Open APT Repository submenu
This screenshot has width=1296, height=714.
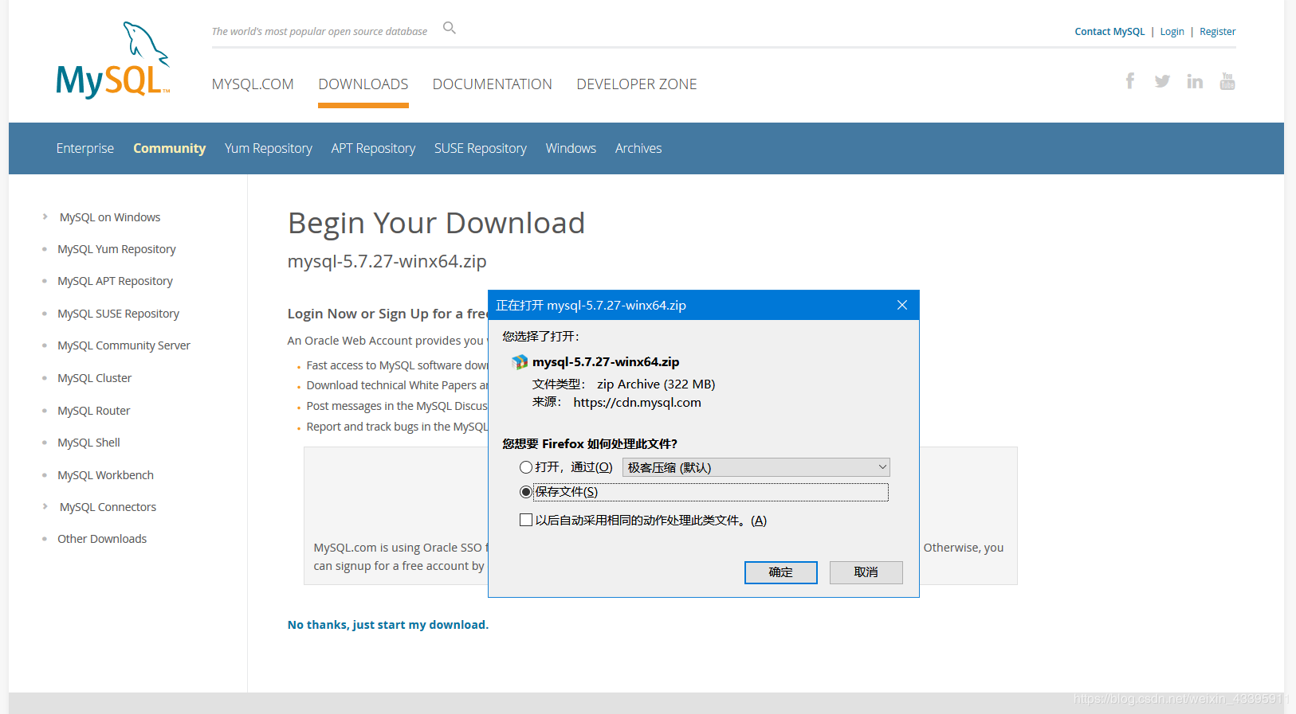(374, 148)
